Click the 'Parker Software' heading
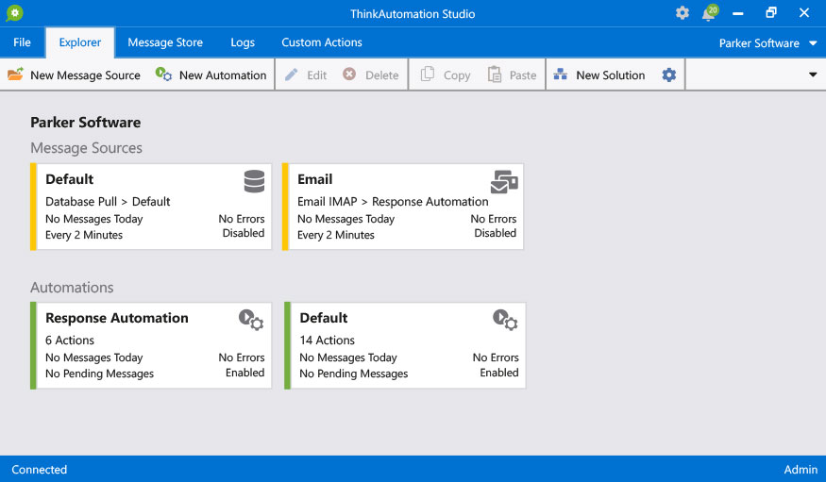The height and width of the screenshot is (482, 826). [x=85, y=122]
